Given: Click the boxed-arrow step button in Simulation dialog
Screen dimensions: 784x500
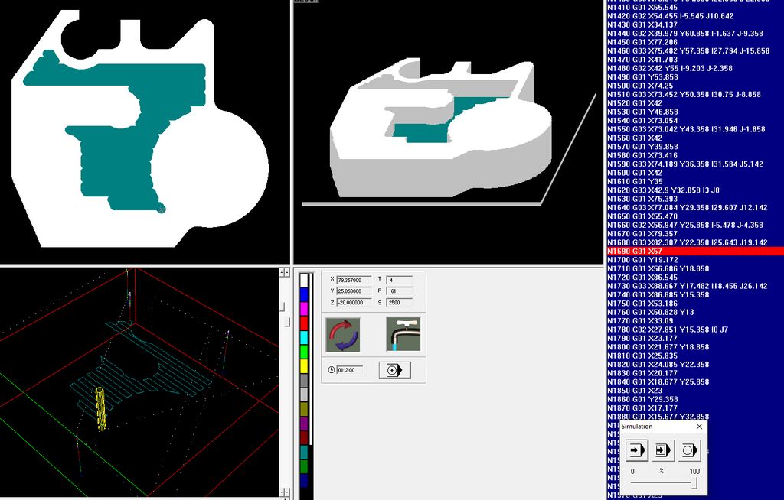Looking at the screenshot, I should tap(662, 450).
